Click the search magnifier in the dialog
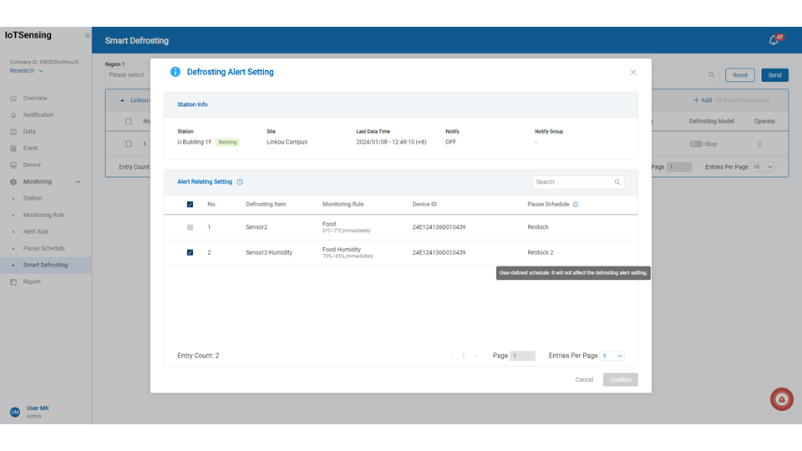Viewport: 802px width, 451px height. click(x=617, y=182)
